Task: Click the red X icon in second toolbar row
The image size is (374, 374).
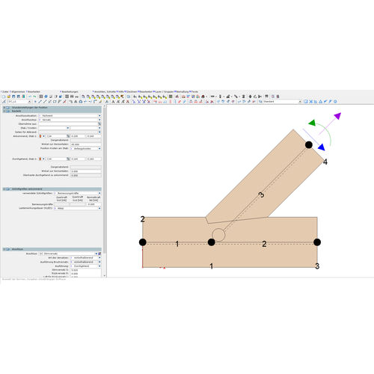Action: 212,102
